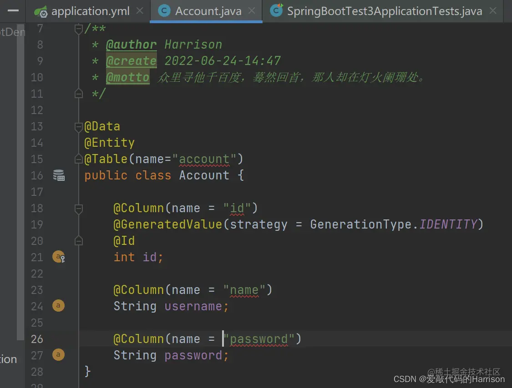Click the username field name
The width and height of the screenshot is (512, 388).
[193, 307]
